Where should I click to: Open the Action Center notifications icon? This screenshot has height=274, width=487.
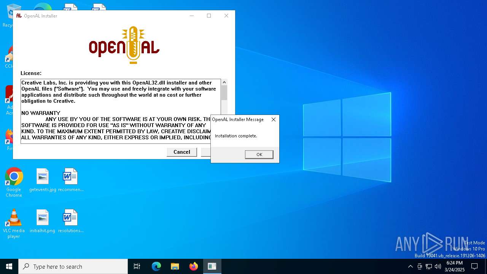click(x=474, y=266)
